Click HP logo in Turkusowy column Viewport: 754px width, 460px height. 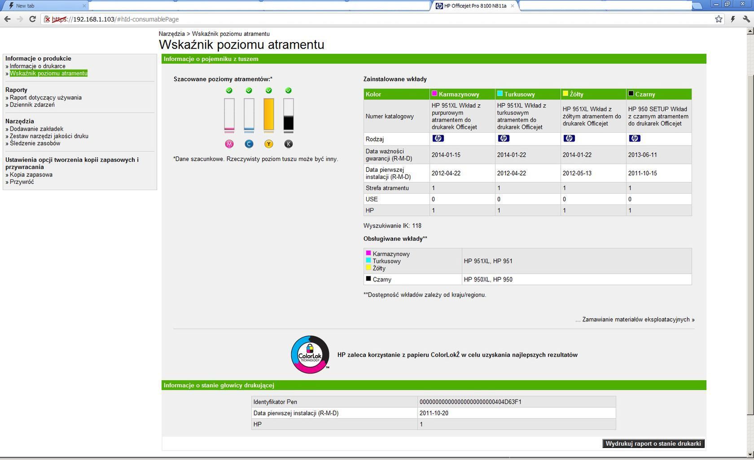click(x=504, y=139)
